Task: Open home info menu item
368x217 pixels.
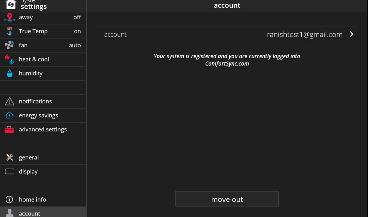Action: click(x=43, y=200)
